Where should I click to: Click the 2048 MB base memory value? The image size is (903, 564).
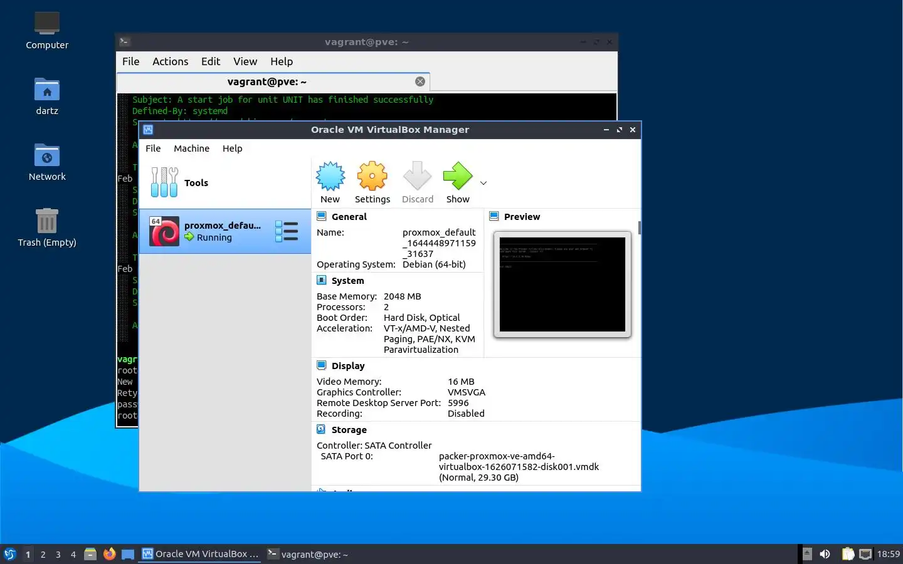403,296
